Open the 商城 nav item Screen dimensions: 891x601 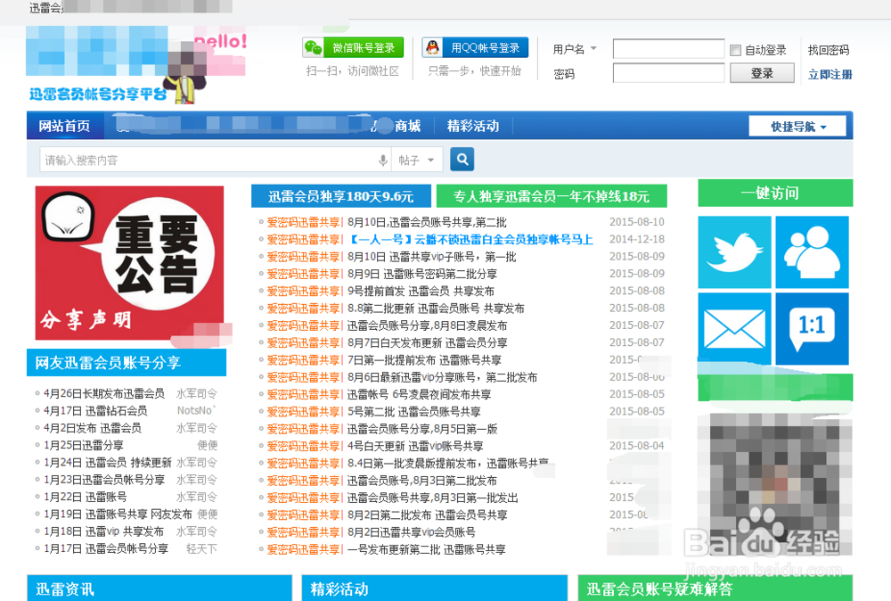[407, 127]
